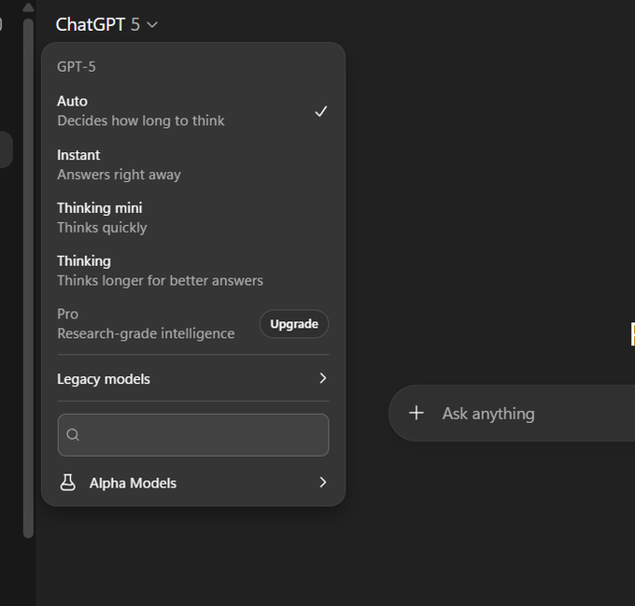Select the Auto thinking mode
Image resolution: width=635 pixels, height=606 pixels.
point(193,111)
